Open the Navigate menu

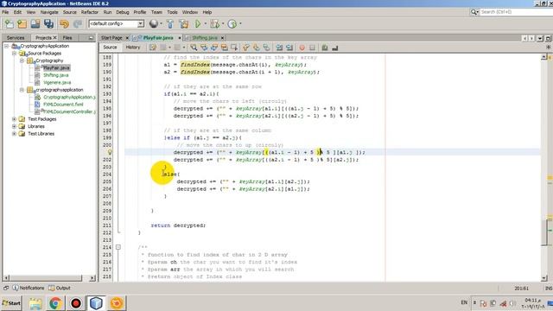click(49, 12)
